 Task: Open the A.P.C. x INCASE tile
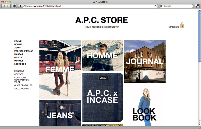pos(103,97)
